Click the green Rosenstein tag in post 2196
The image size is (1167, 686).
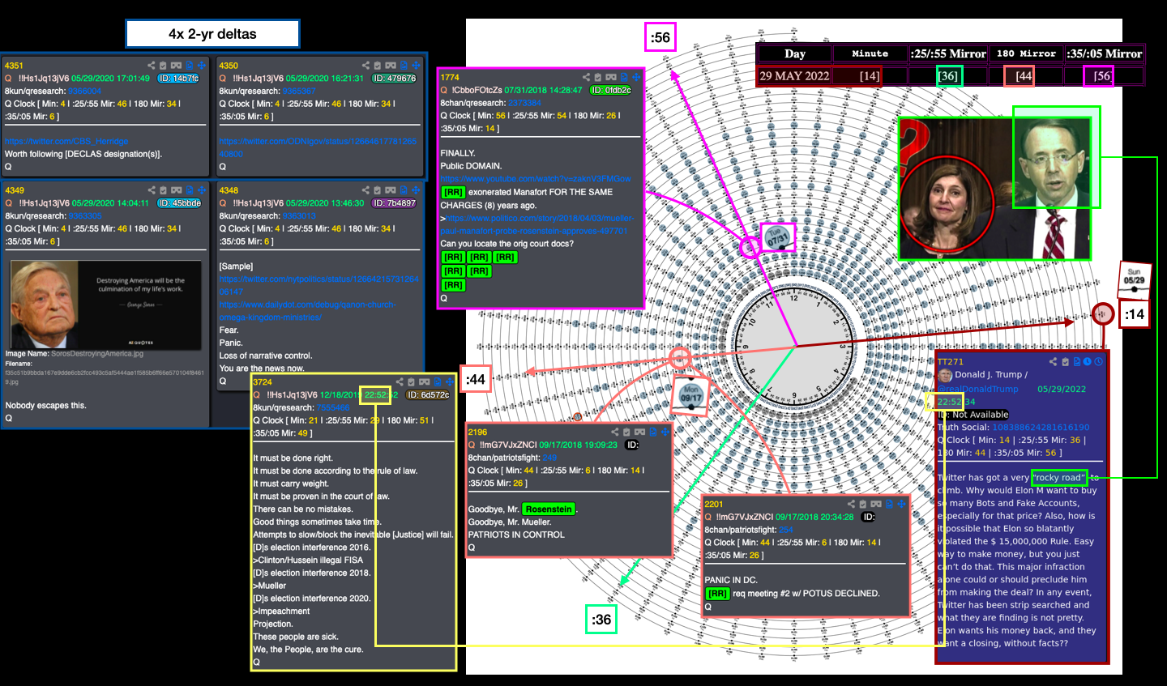click(x=549, y=509)
